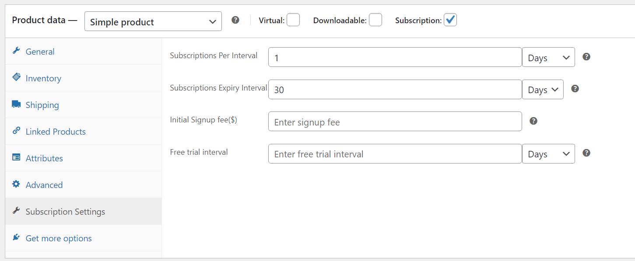Click the help icon beside Subscriptions Per Interval
This screenshot has width=635, height=261.
click(x=586, y=56)
